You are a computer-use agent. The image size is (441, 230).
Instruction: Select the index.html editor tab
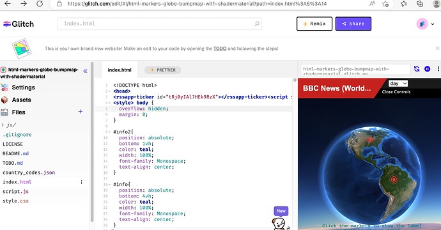pyautogui.click(x=120, y=70)
